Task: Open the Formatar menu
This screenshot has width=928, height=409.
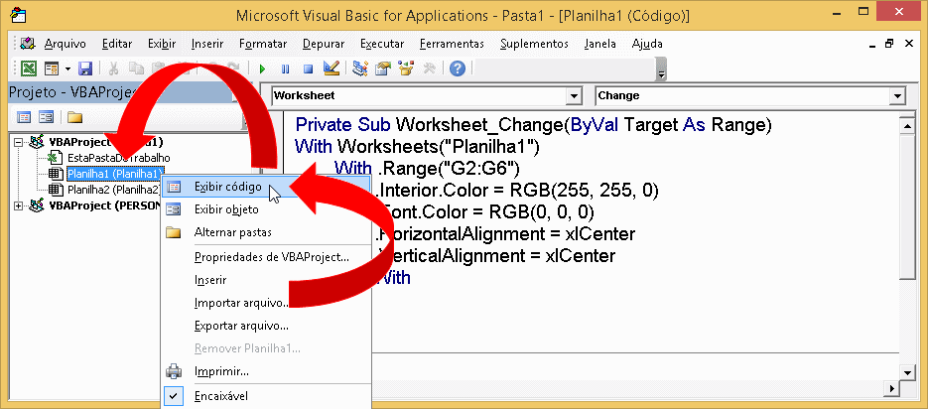Action: coord(263,44)
